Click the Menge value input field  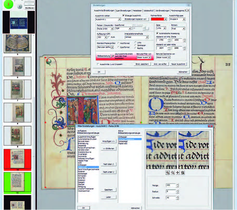[171, 185]
